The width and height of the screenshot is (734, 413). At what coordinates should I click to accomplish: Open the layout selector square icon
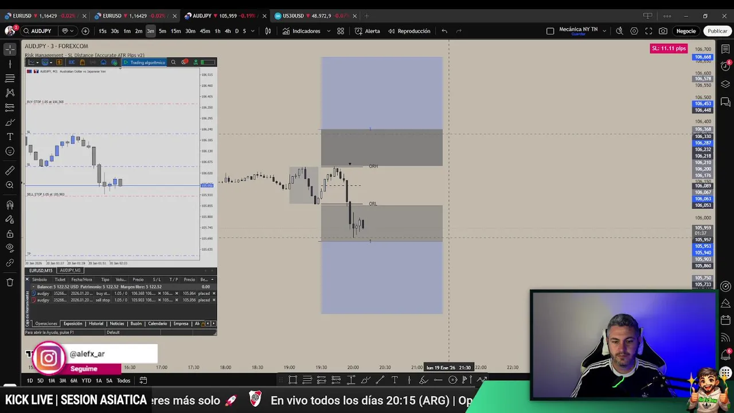tap(550, 31)
